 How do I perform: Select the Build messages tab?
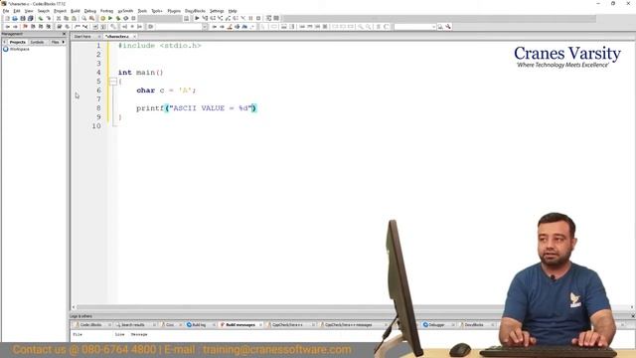coord(240,325)
